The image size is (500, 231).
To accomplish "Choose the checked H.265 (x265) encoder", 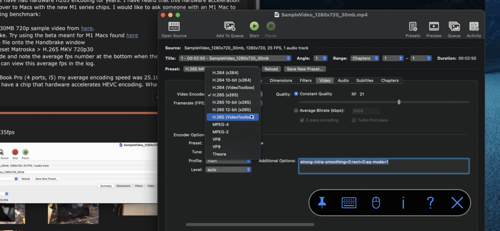I will (232, 95).
